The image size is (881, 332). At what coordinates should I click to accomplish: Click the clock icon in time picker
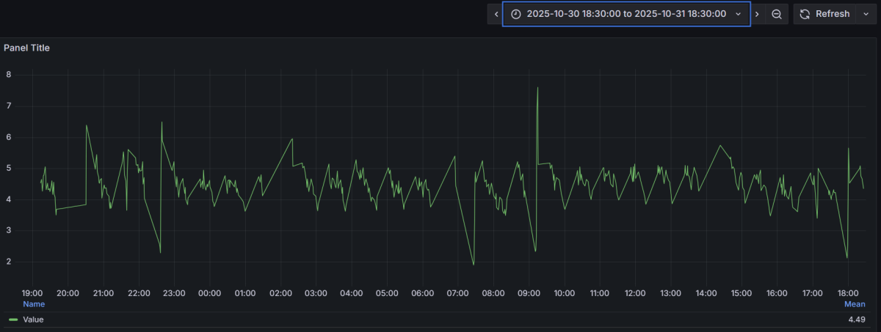point(516,14)
